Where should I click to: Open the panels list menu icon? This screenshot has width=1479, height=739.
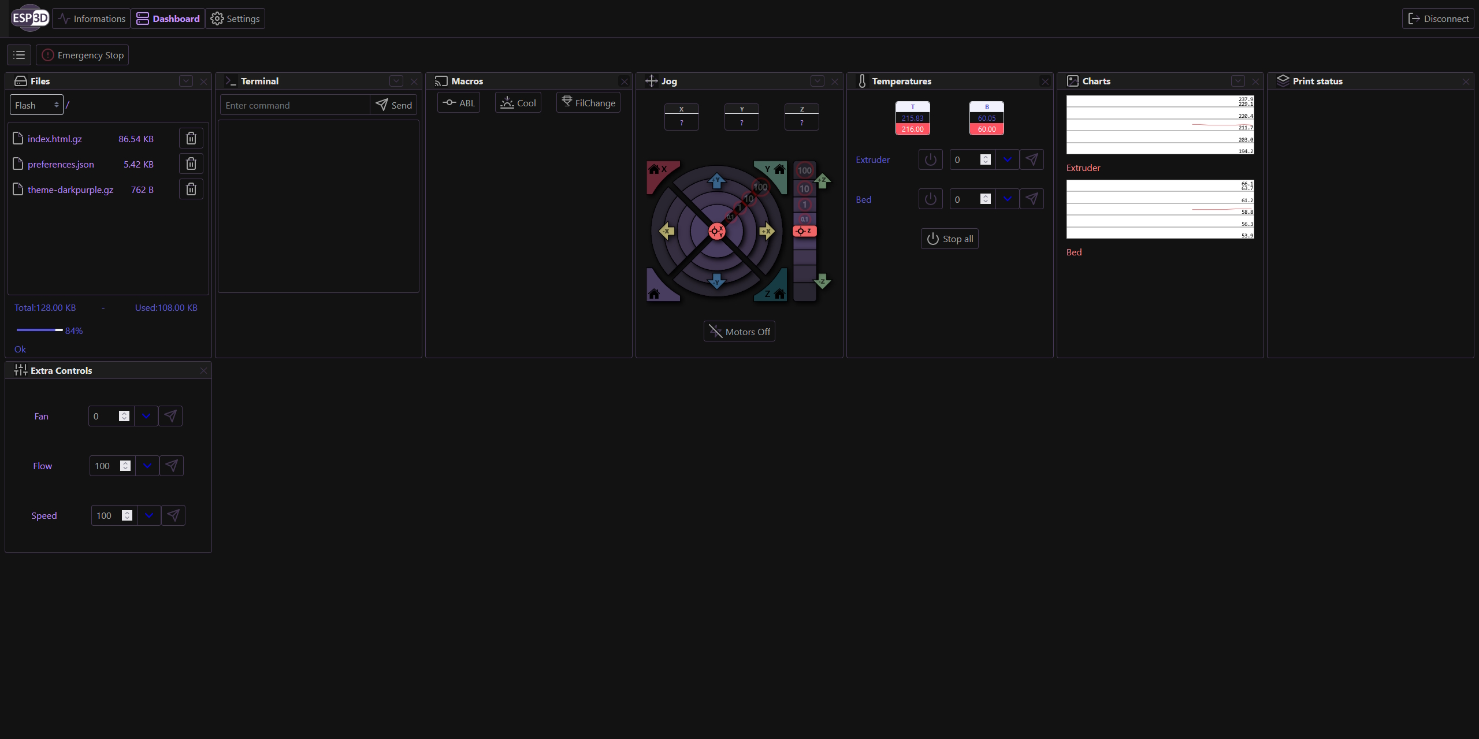(x=19, y=55)
